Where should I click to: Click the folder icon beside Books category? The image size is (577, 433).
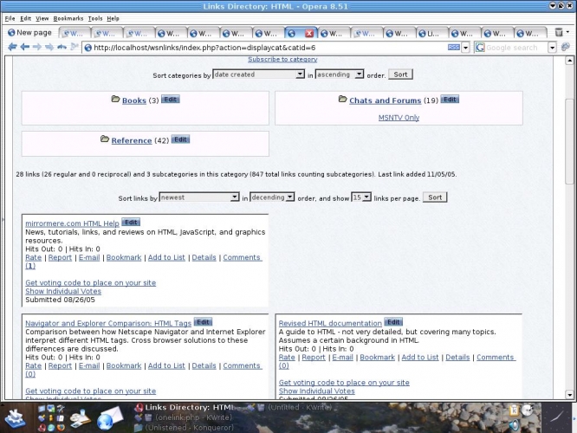[x=116, y=100]
